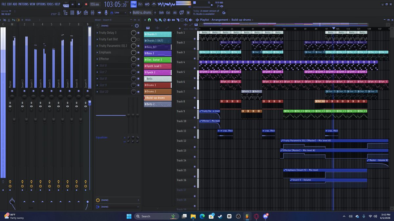Enable the Fruity Fast Dist effect switch

[x=138, y=39]
